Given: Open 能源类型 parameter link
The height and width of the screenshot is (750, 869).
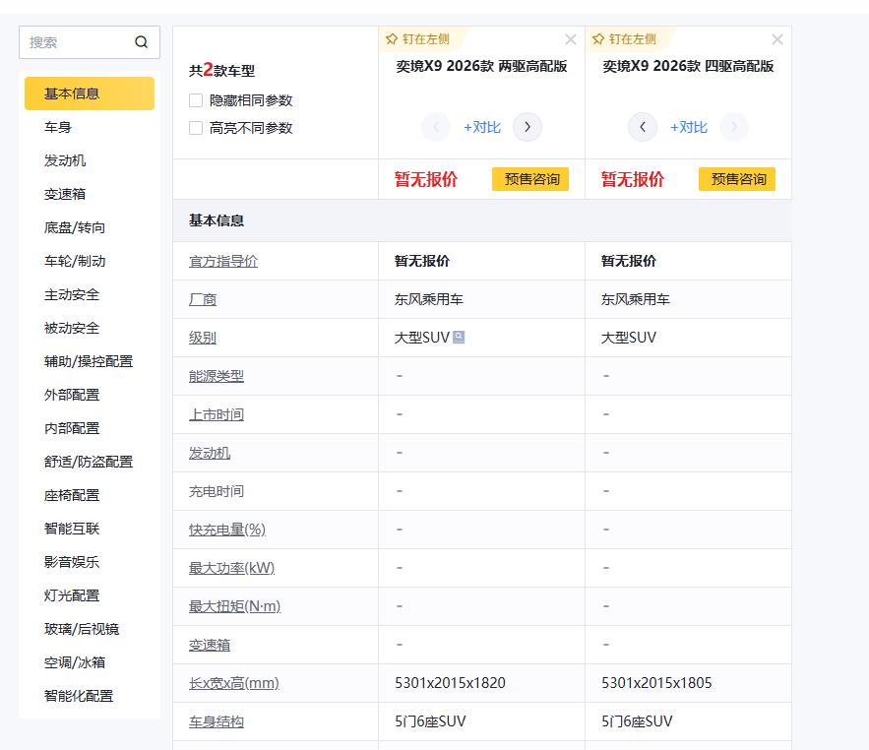Looking at the screenshot, I should (x=217, y=376).
